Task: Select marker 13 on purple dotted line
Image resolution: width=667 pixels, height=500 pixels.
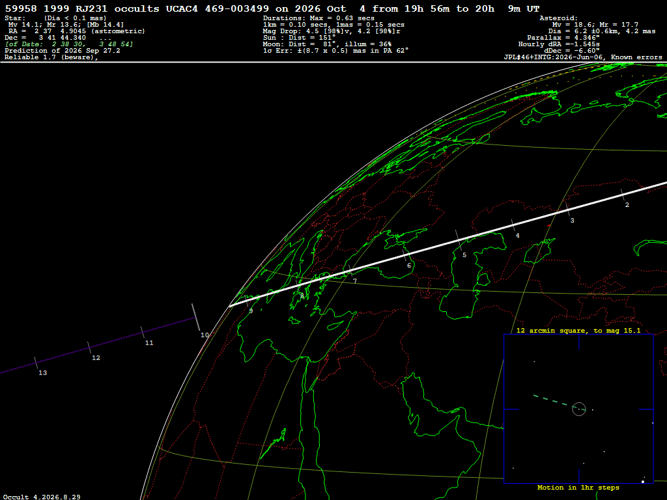Action: (x=42, y=372)
